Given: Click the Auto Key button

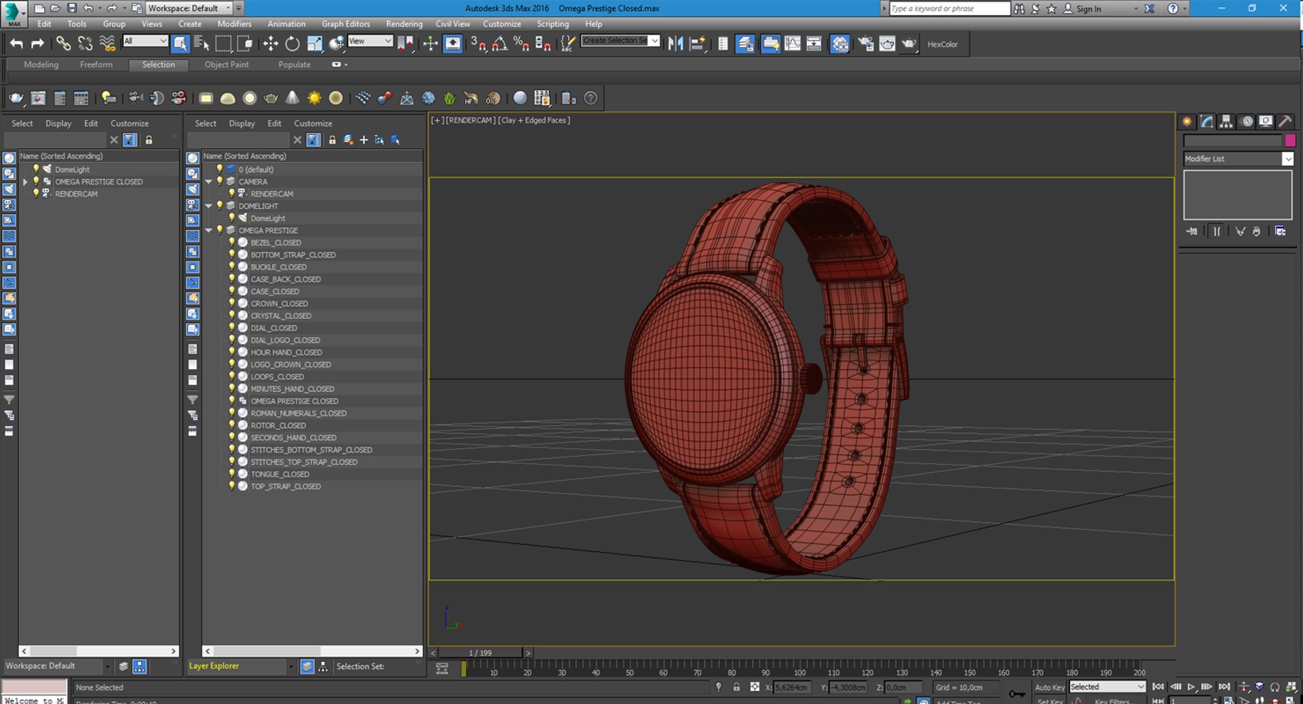Looking at the screenshot, I should coord(1049,687).
